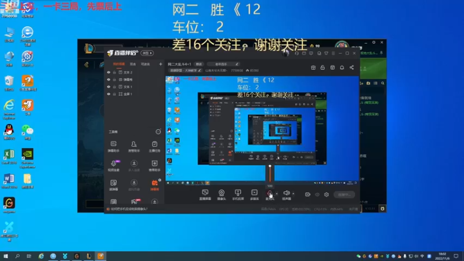
Task: Open the notification bell icon
Action: pos(342,67)
